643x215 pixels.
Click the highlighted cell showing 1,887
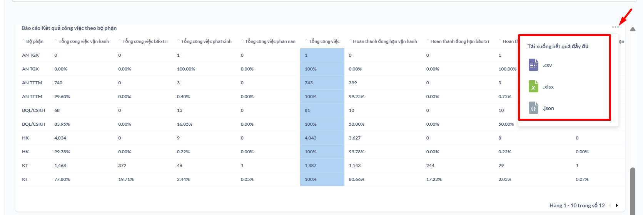click(311, 166)
